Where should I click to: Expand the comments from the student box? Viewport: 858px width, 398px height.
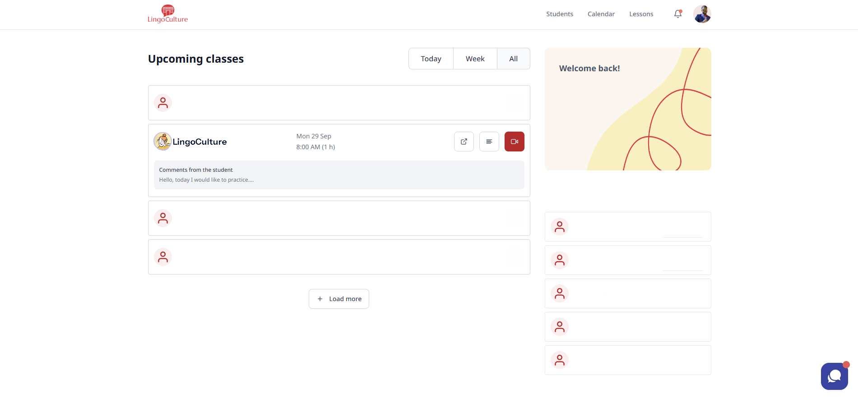tap(339, 175)
